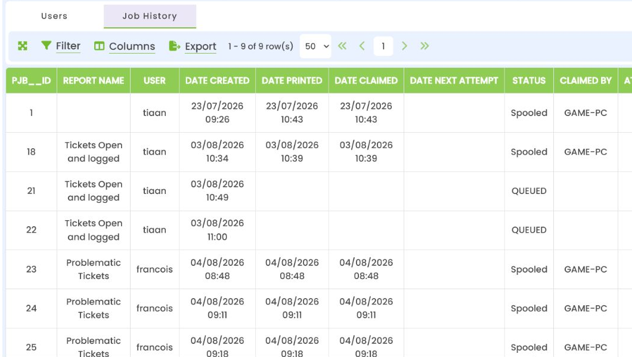The height and width of the screenshot is (357, 632).
Task: Click 'Problematic Tickets' in row 23
Action: tap(94, 270)
